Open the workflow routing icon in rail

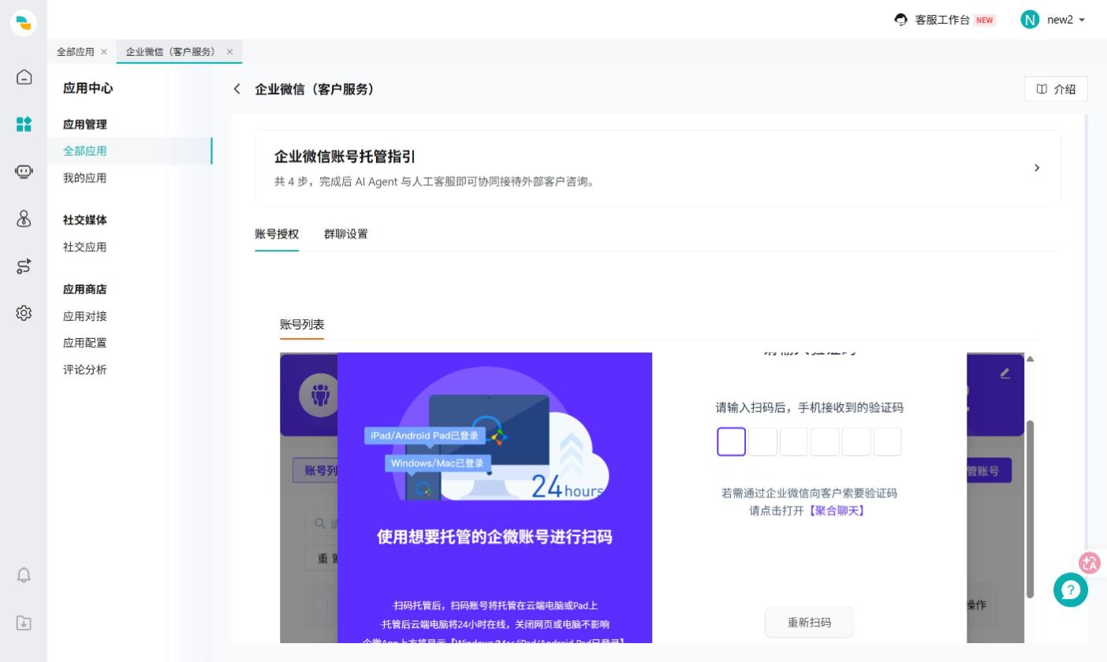pos(24,266)
